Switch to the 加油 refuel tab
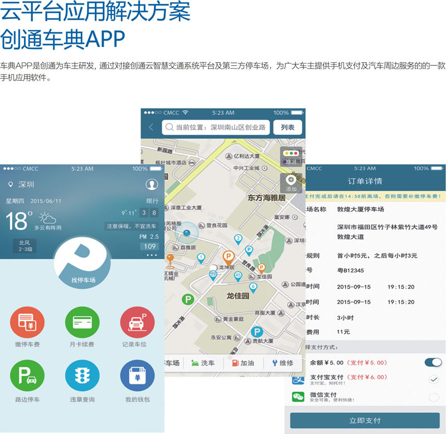This screenshot has width=446, height=434. click(243, 363)
